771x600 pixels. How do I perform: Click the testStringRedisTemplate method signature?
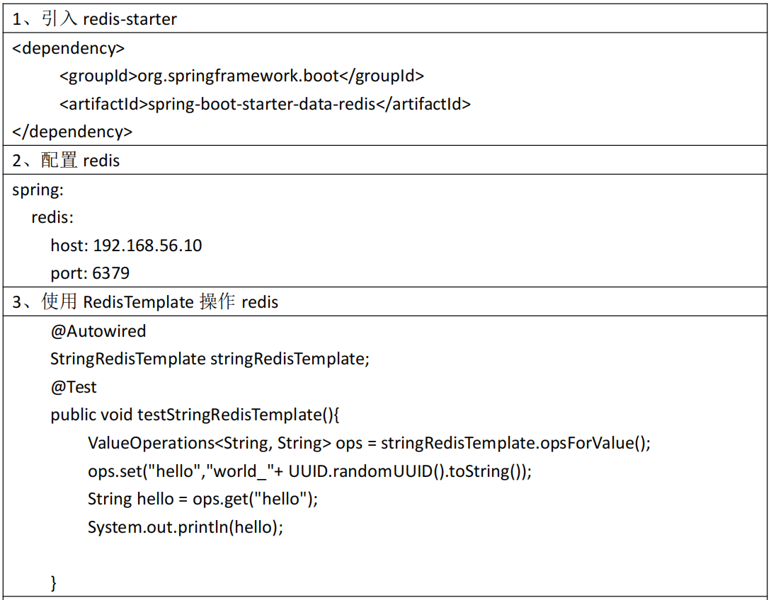195,415
